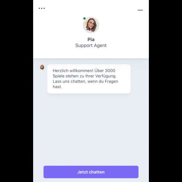
Task: Open the three-dot options menu
Action: pos(42,8)
